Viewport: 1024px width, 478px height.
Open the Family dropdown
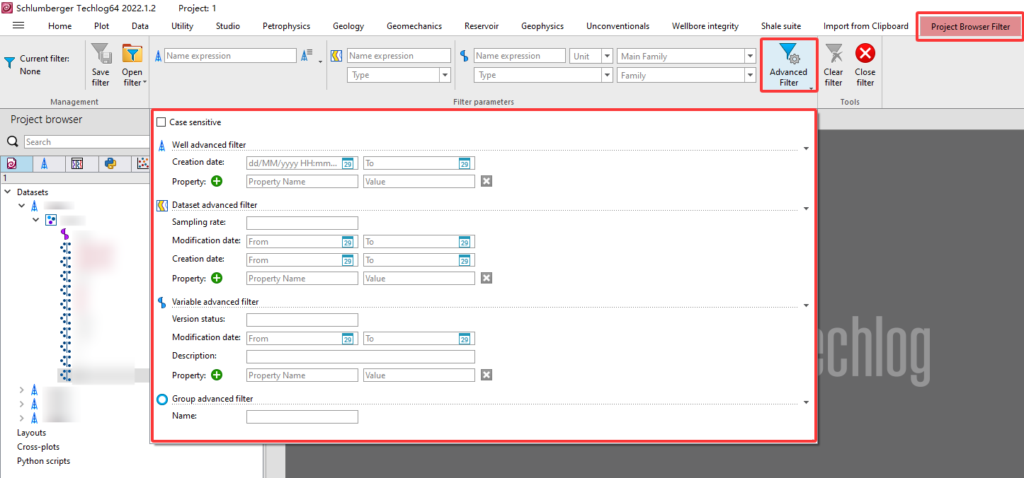click(x=751, y=75)
